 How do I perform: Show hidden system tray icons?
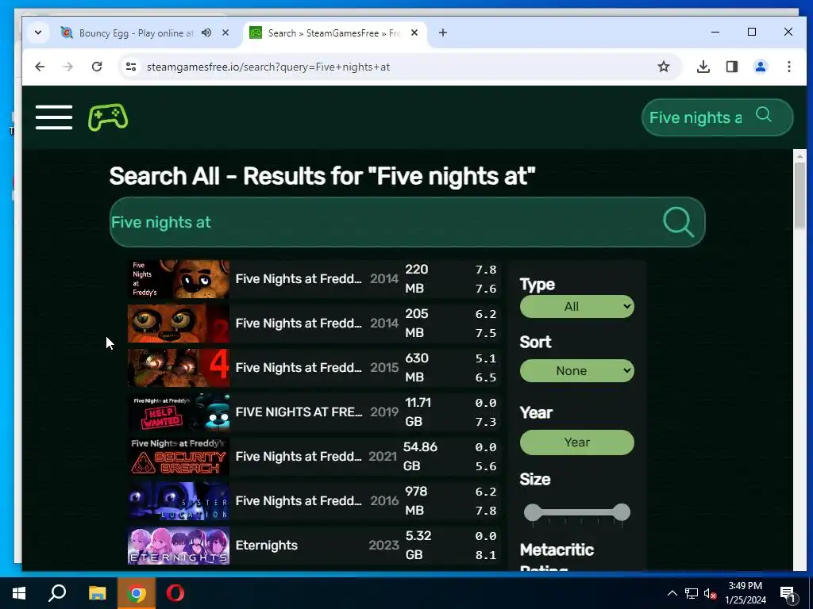pyautogui.click(x=672, y=593)
